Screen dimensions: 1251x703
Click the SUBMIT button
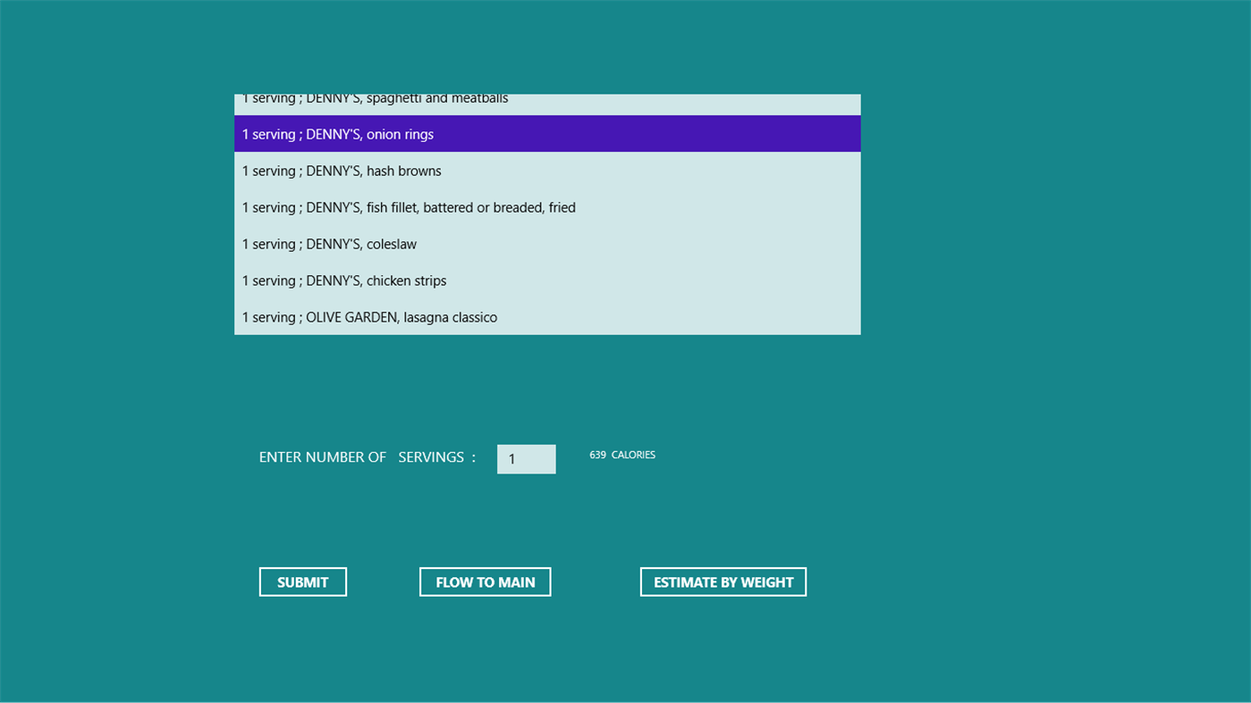[302, 582]
